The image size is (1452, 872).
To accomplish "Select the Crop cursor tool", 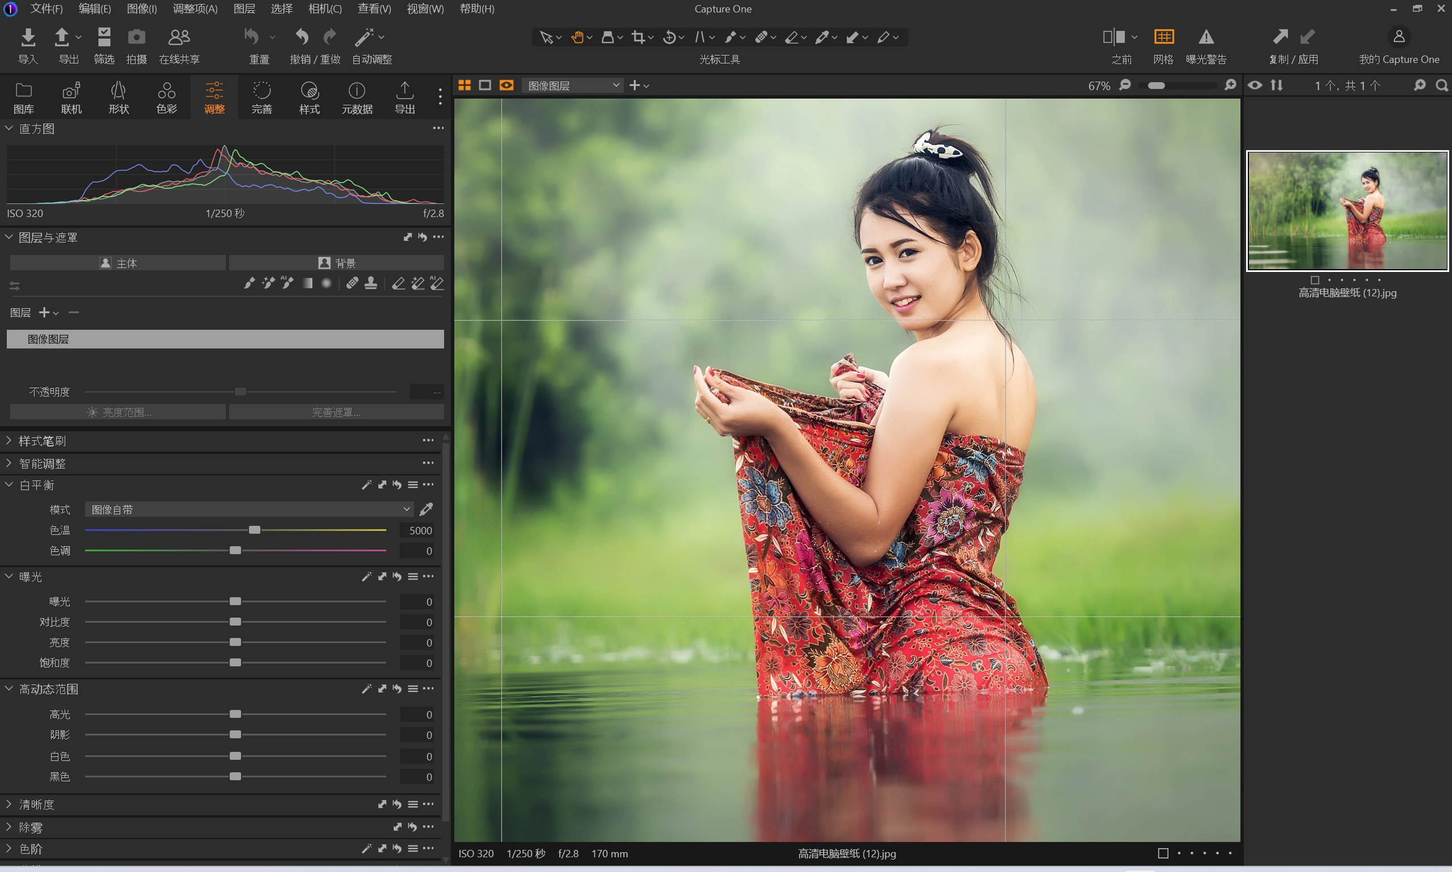I will (638, 37).
